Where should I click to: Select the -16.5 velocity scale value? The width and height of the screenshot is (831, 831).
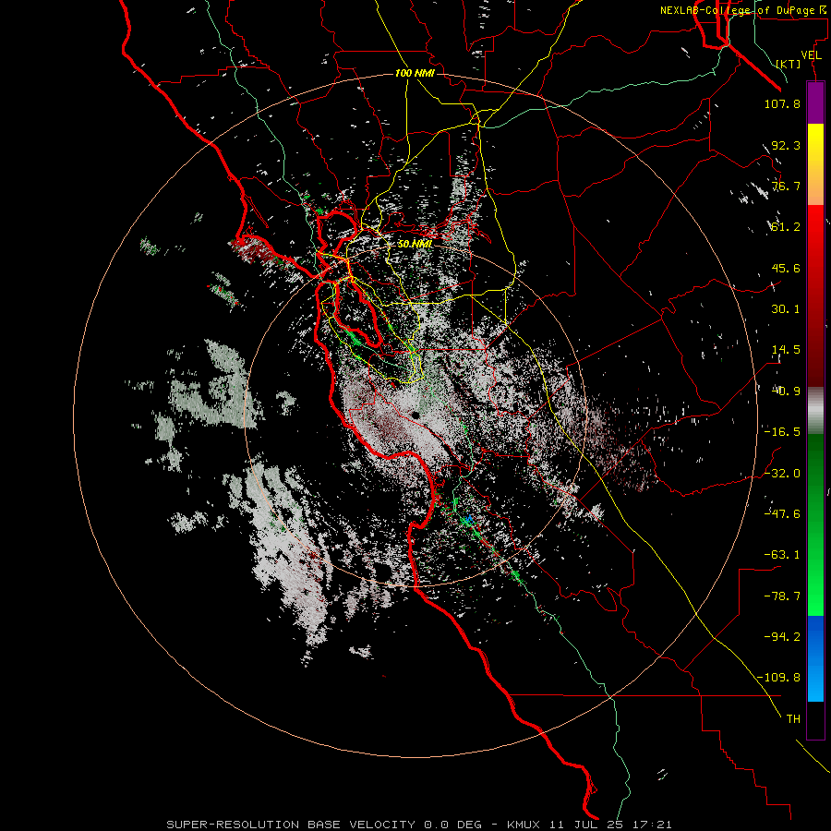coord(782,432)
